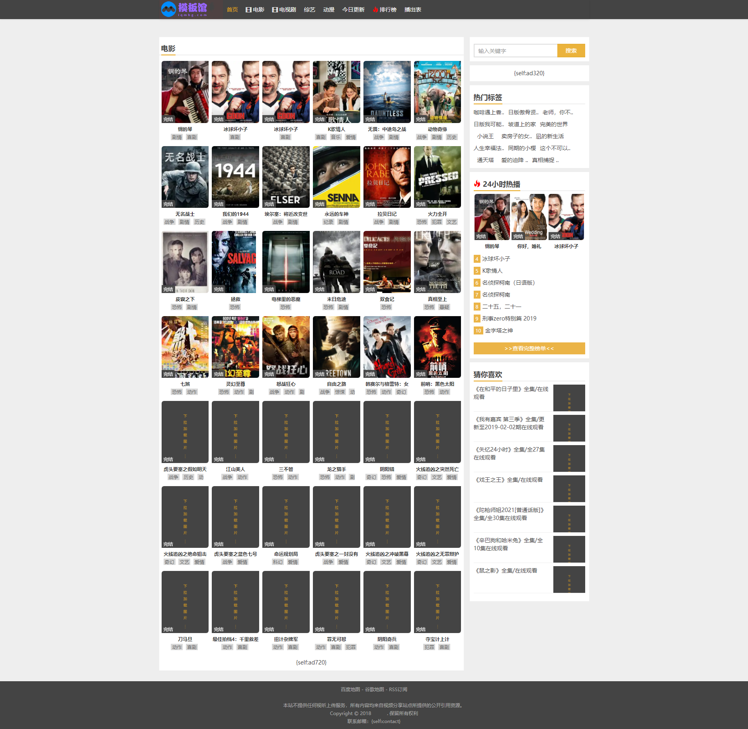Open the 拯救 Salvage poster

click(x=235, y=262)
